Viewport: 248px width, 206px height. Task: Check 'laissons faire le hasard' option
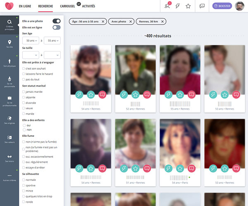[x=24, y=74]
